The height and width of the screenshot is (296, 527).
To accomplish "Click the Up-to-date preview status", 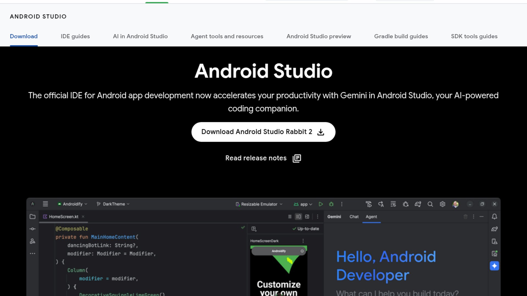I will (x=305, y=229).
